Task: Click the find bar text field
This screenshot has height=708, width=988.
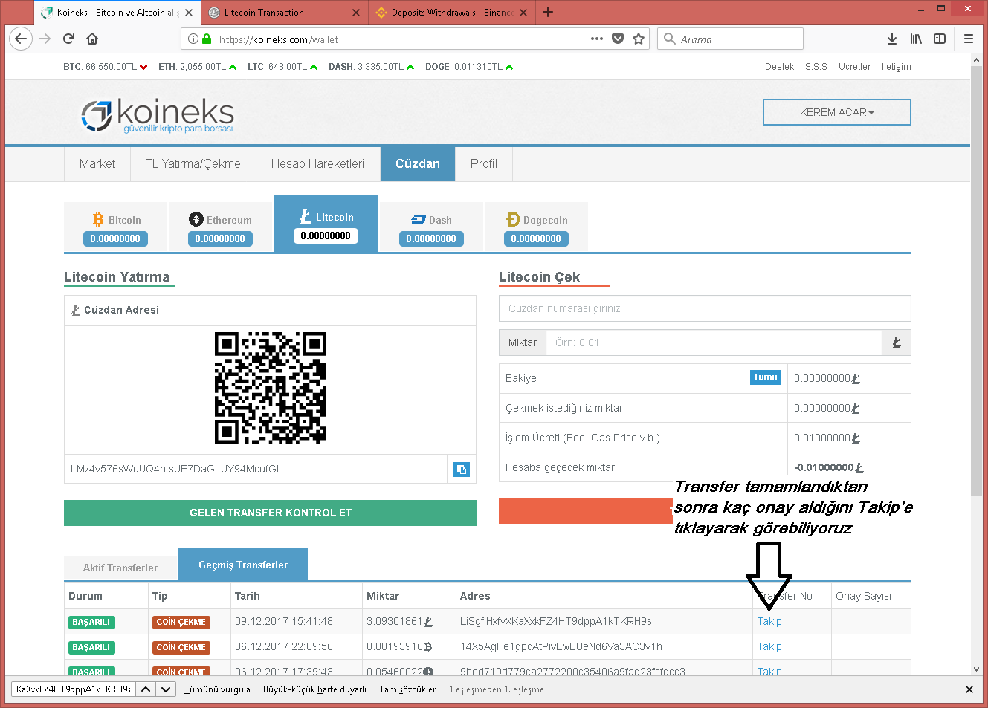Action: point(73,689)
